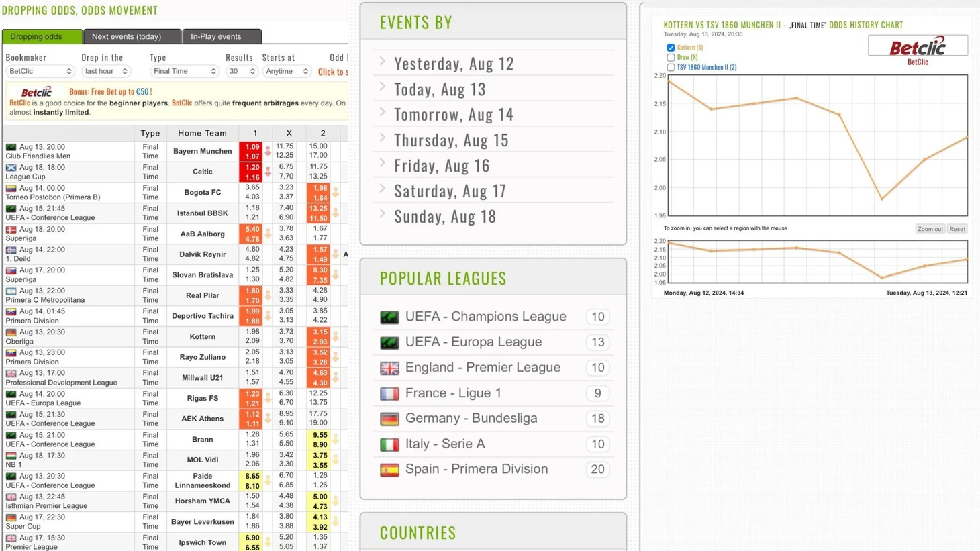The image size is (980, 551).
Task: Open the UEFA - Champions League link
Action: 486,317
